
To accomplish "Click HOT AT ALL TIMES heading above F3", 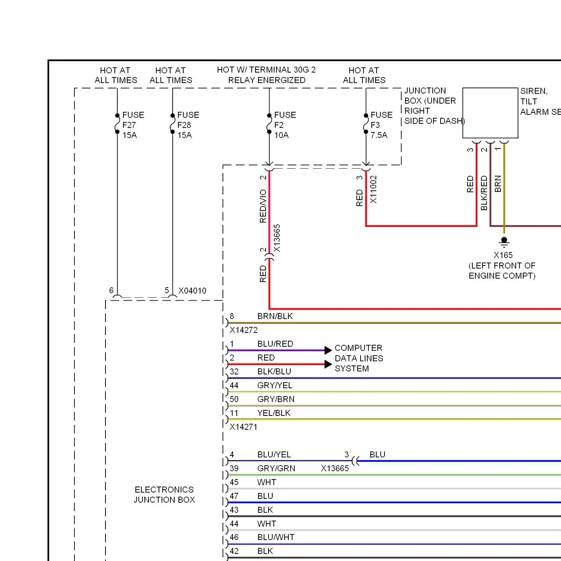I will point(364,75).
